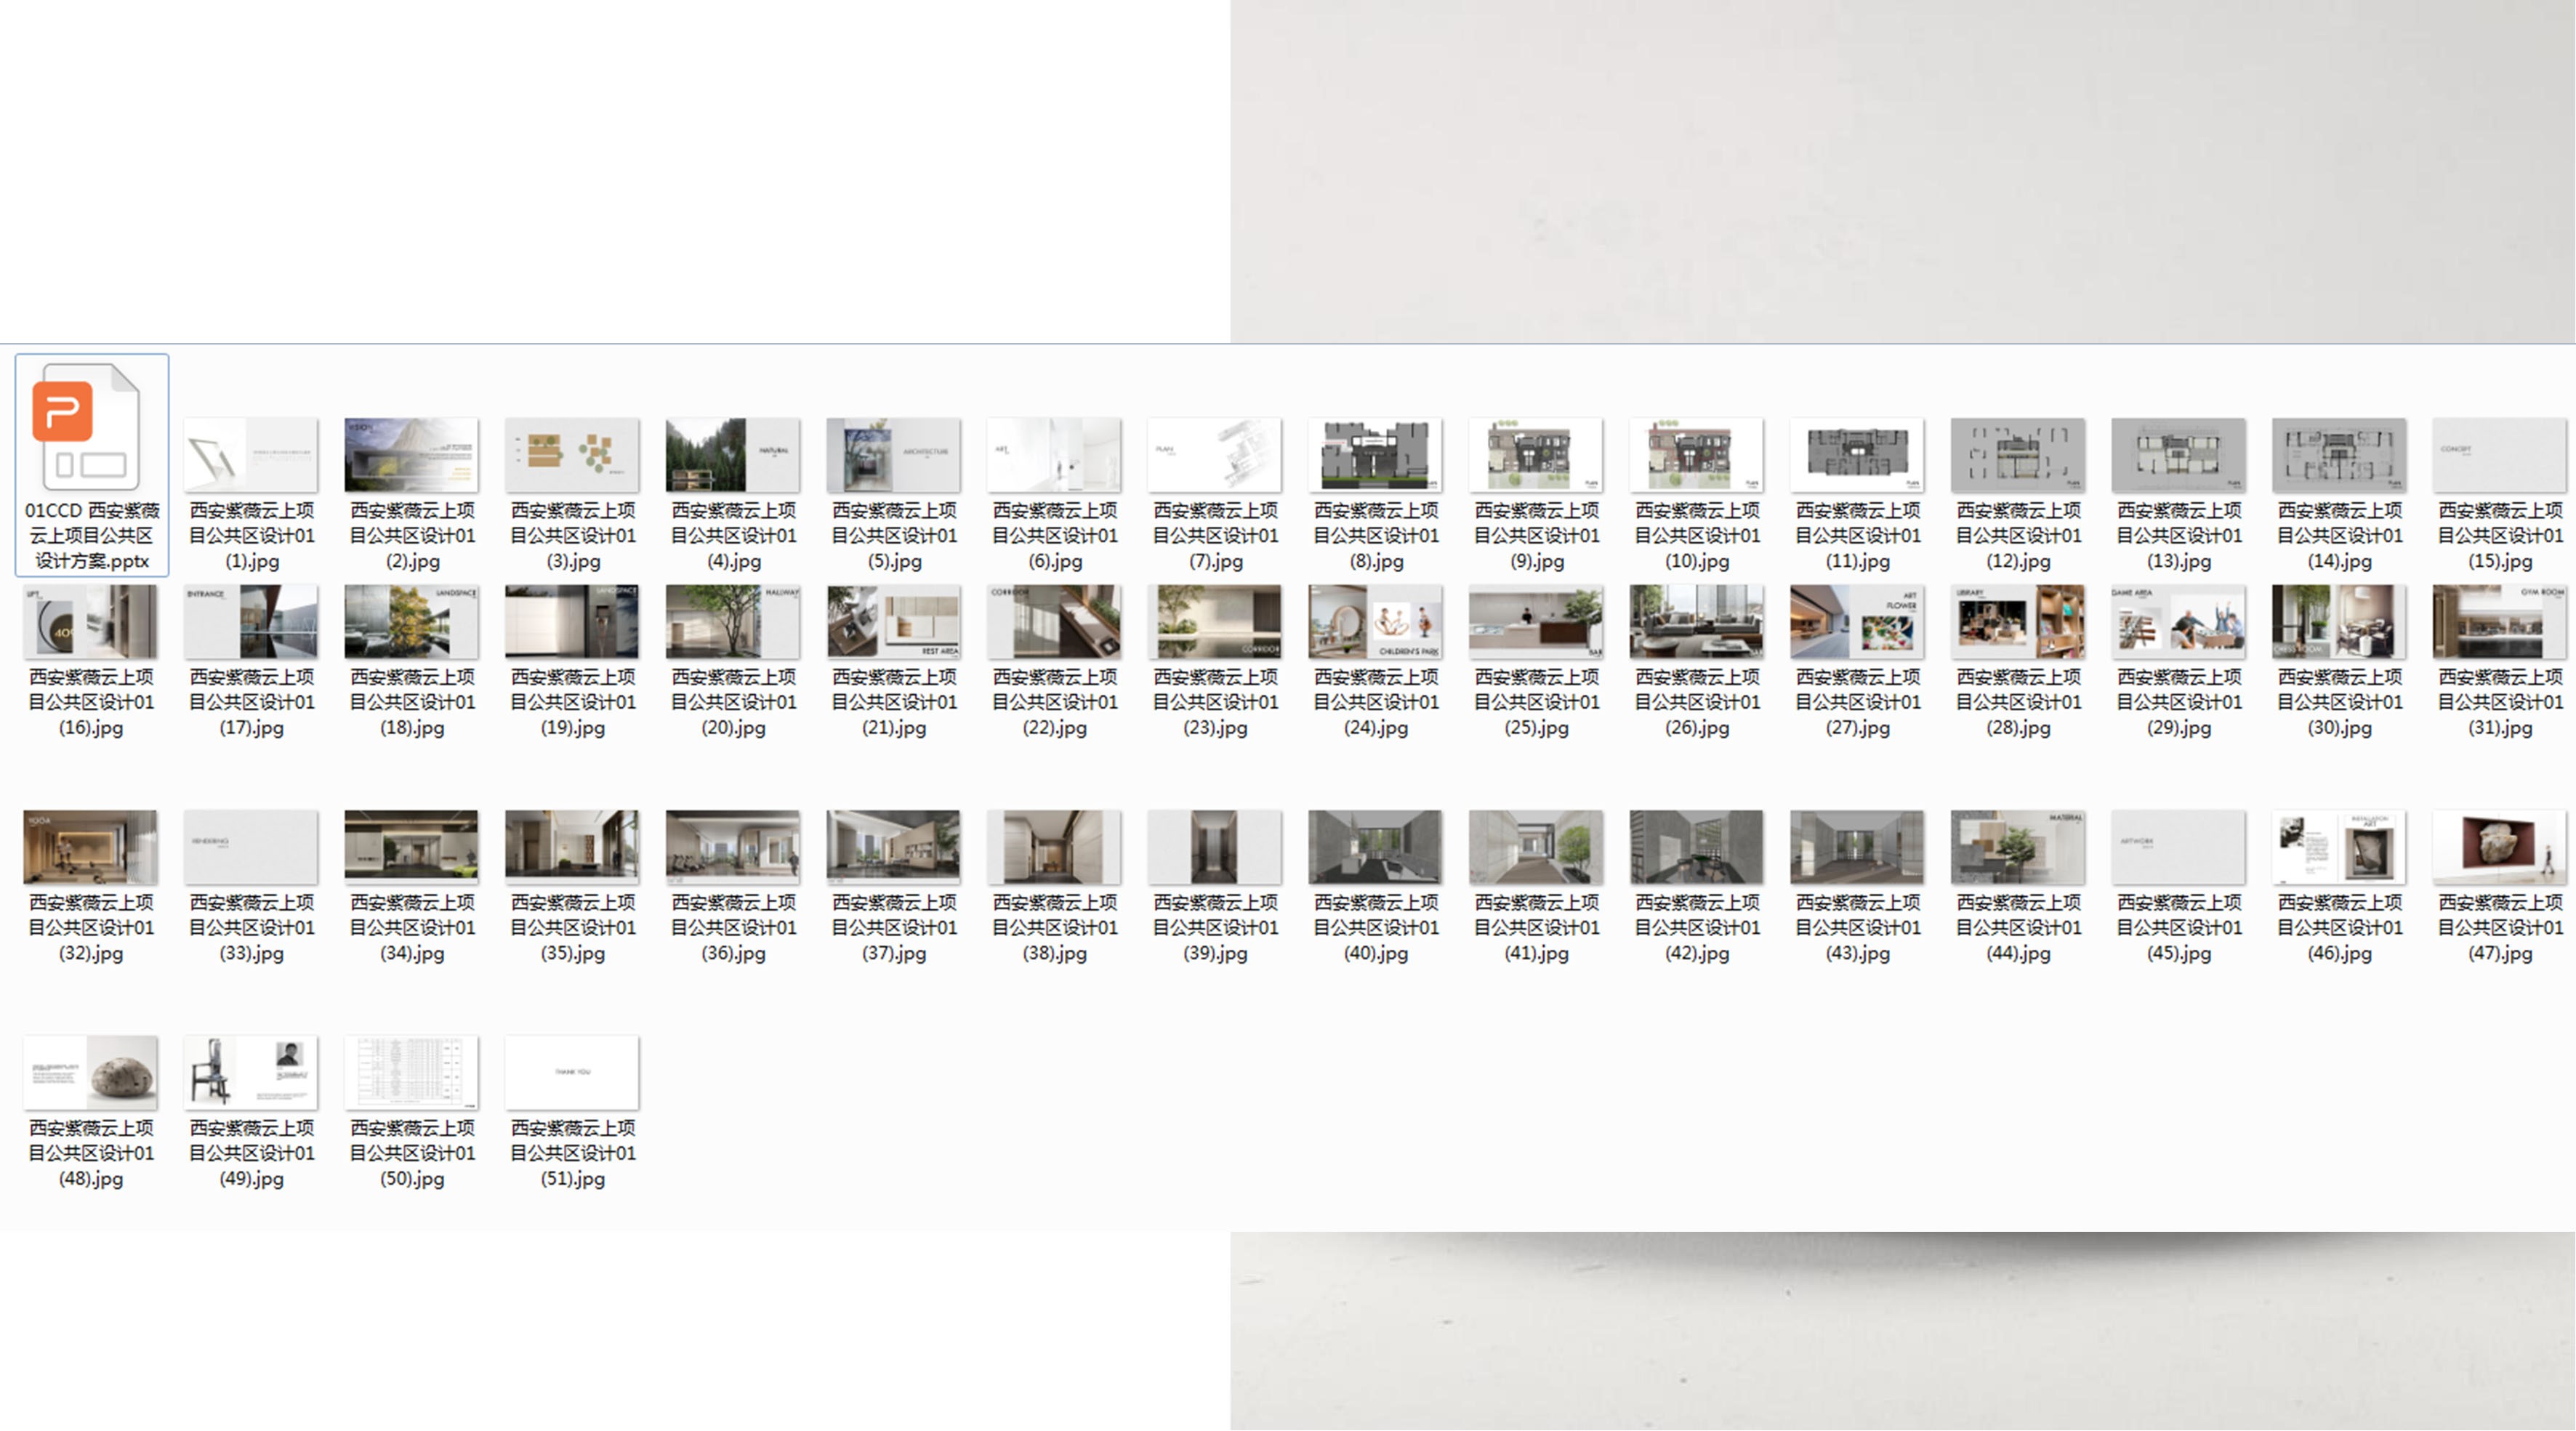Select corridor rendering thumbnail (39).jpg
Image resolution: width=2576 pixels, height=1431 pixels.
(1215, 847)
